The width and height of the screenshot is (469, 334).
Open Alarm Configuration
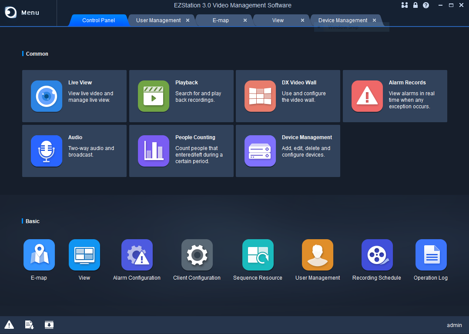coord(137,255)
